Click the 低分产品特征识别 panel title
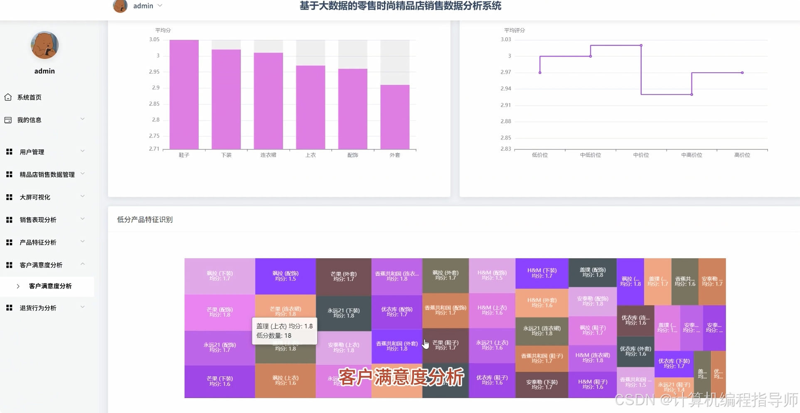This screenshot has height=413, width=800. click(145, 220)
